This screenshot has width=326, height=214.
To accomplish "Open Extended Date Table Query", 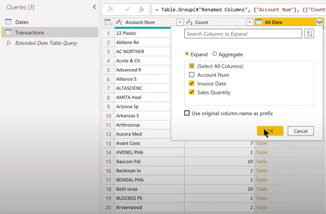I will (50, 43).
